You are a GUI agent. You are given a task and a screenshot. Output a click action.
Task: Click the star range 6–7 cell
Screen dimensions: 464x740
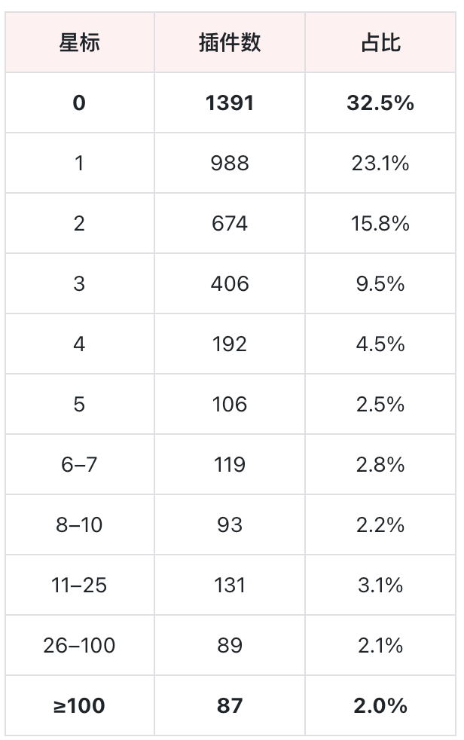click(80, 464)
